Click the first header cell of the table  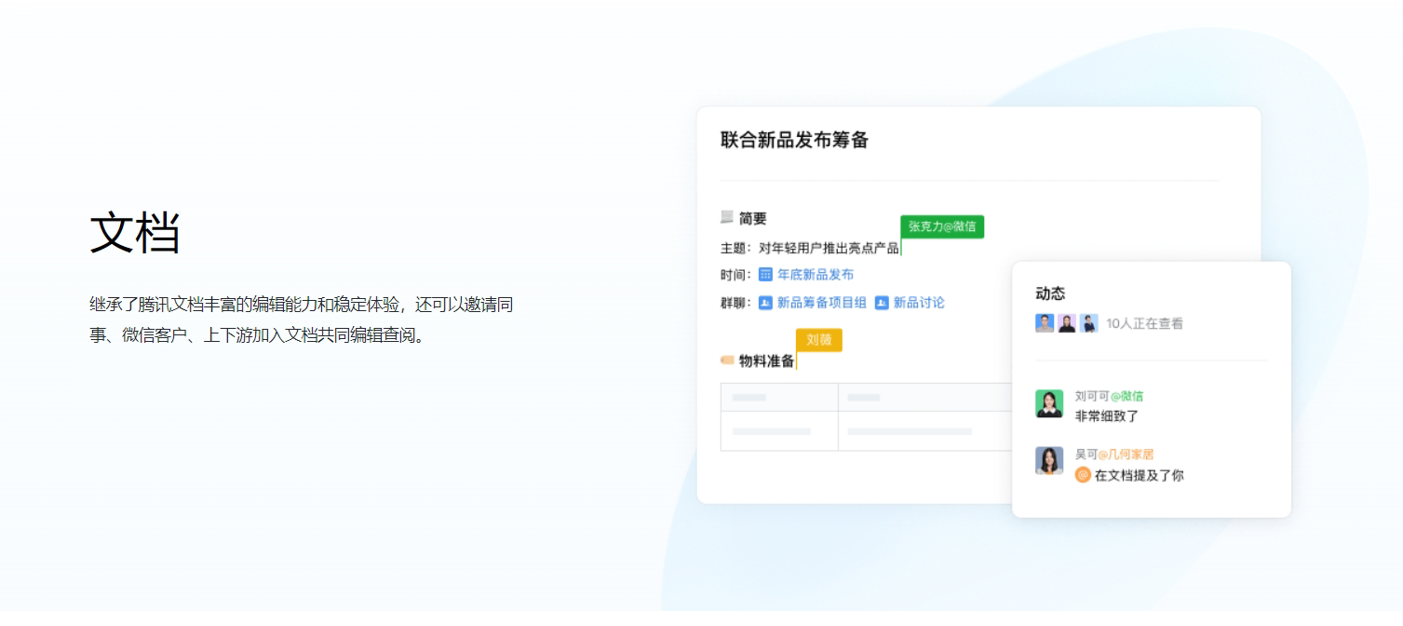click(779, 398)
